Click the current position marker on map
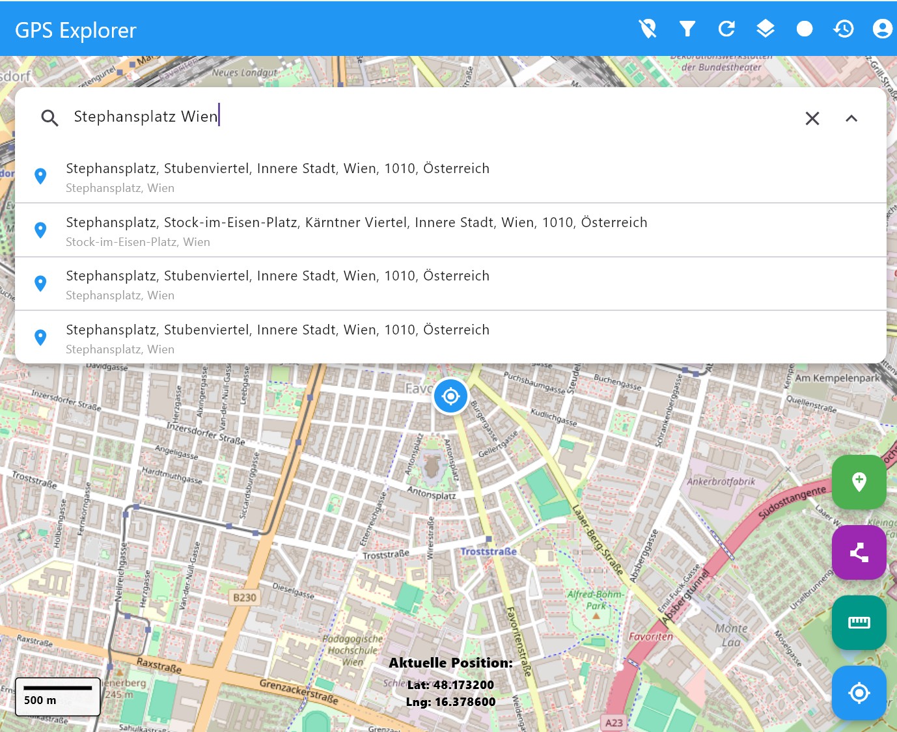 (x=450, y=396)
